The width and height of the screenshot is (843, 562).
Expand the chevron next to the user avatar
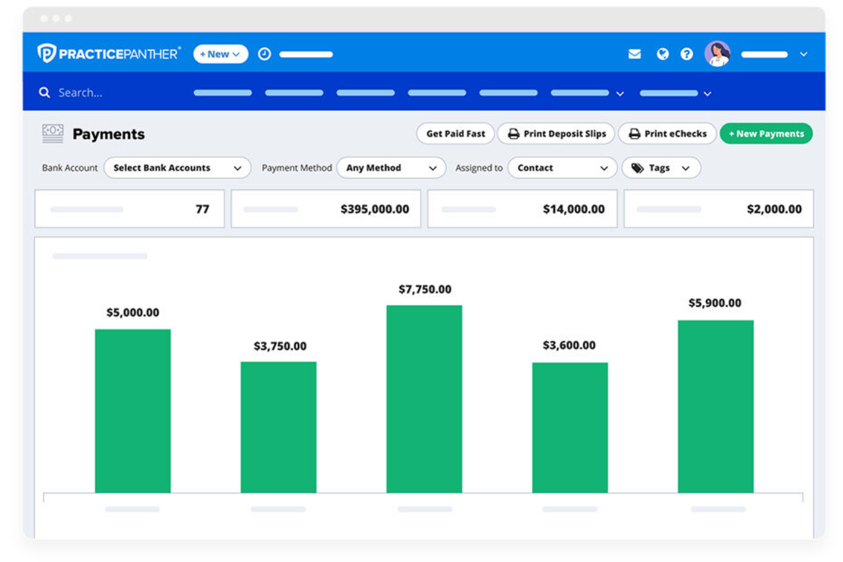pos(803,54)
